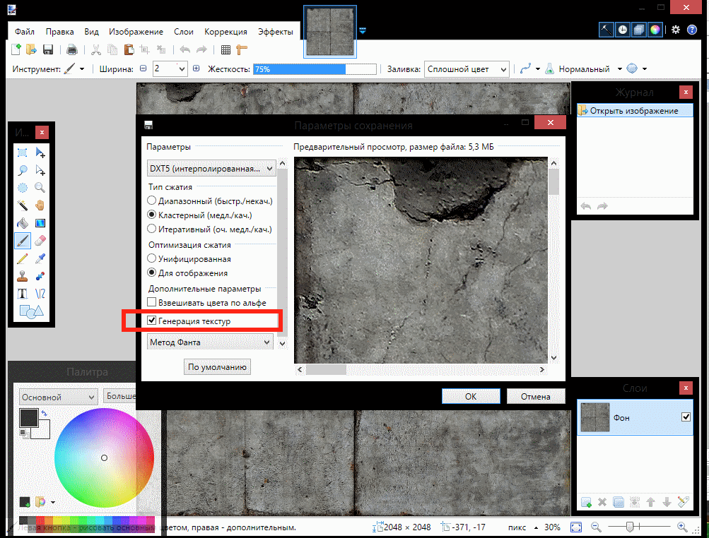Select Диапазонный compression type
709x538 pixels.
coord(152,201)
